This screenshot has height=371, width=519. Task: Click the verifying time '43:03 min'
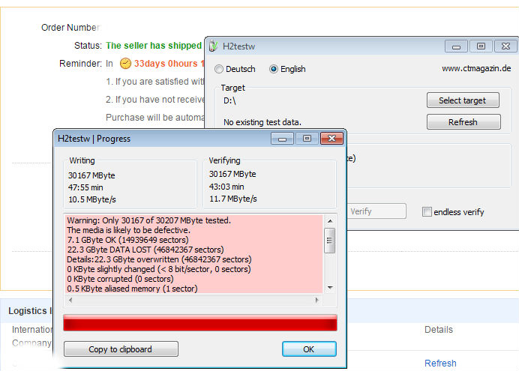(x=226, y=187)
